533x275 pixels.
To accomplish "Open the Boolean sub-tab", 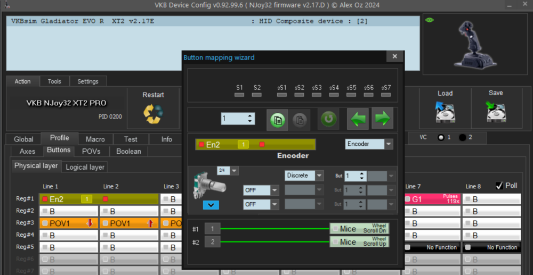I will (x=129, y=151).
